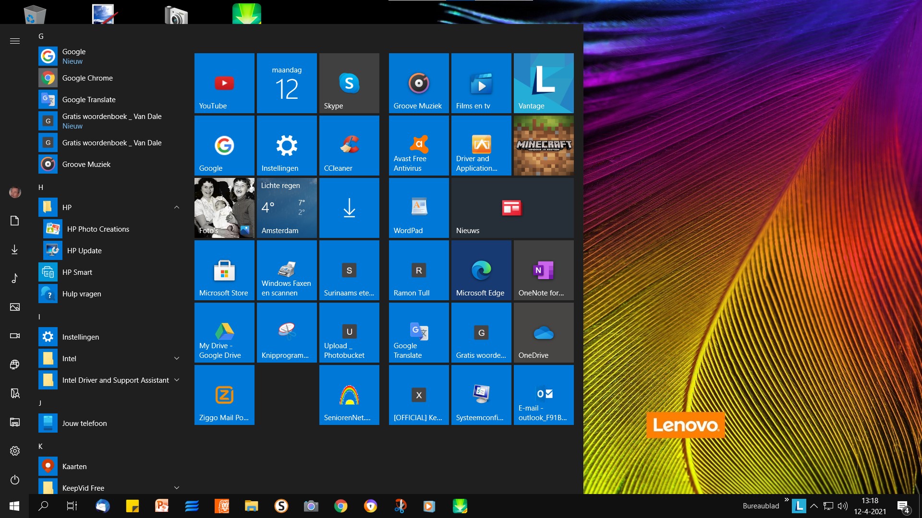Open the Windows Start button
Viewport: 922px width, 518px height.
[x=14, y=506]
